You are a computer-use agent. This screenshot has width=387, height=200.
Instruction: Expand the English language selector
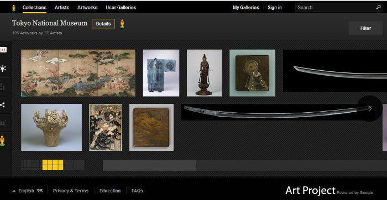click(27, 191)
